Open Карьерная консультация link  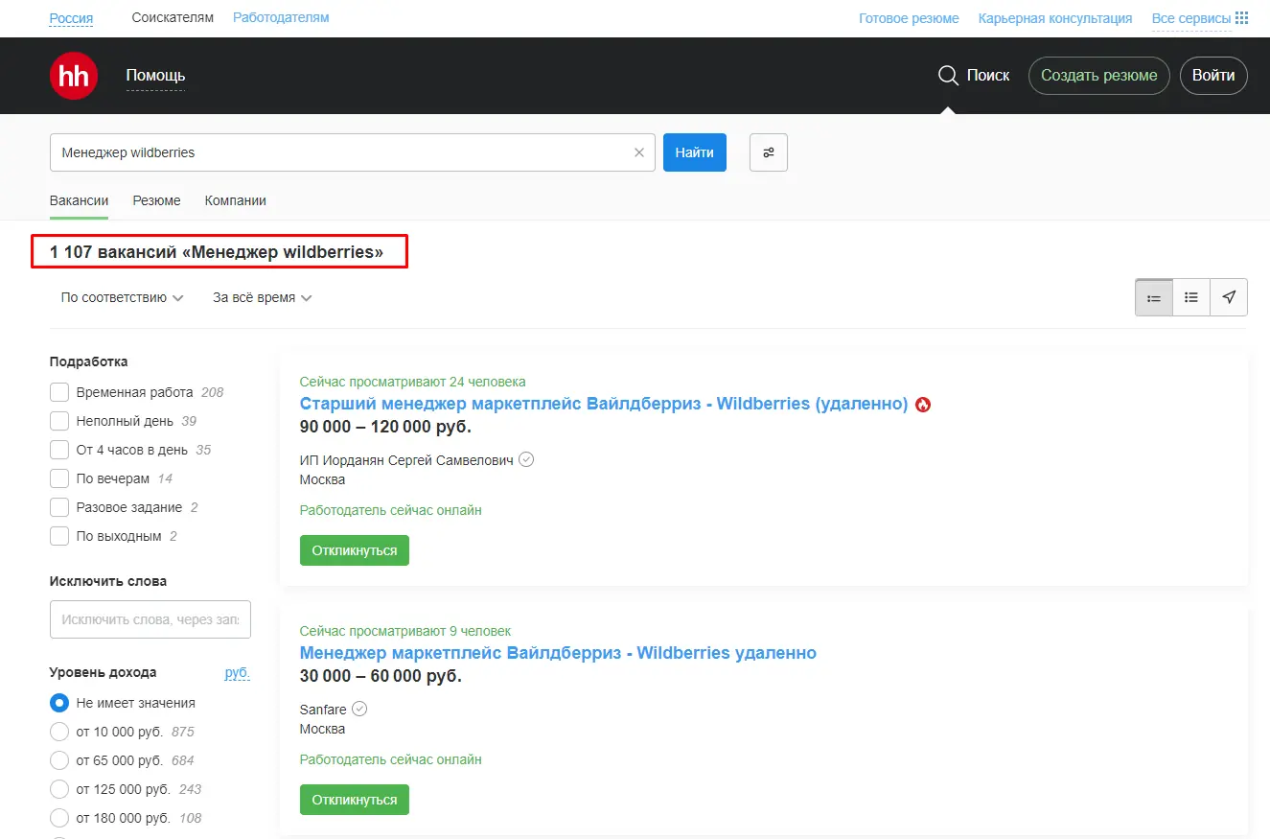(x=1055, y=18)
